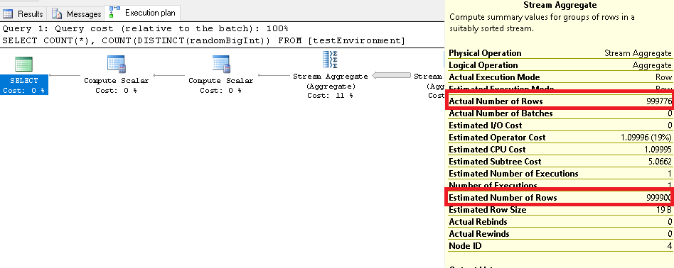Click the Actual Execution Mode row
The width and height of the screenshot is (674, 268).
coord(560,77)
